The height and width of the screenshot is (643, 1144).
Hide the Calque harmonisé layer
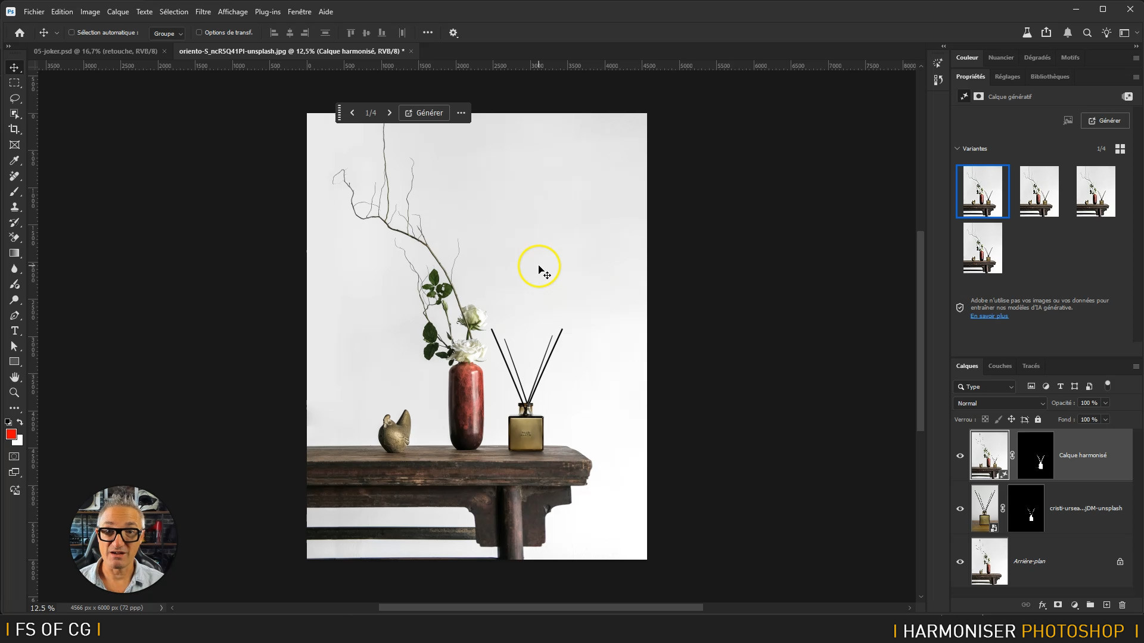click(x=960, y=456)
